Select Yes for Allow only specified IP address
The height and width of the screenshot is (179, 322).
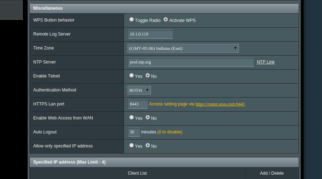pos(132,145)
